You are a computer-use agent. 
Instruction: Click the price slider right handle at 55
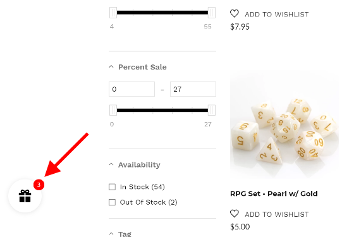point(212,13)
